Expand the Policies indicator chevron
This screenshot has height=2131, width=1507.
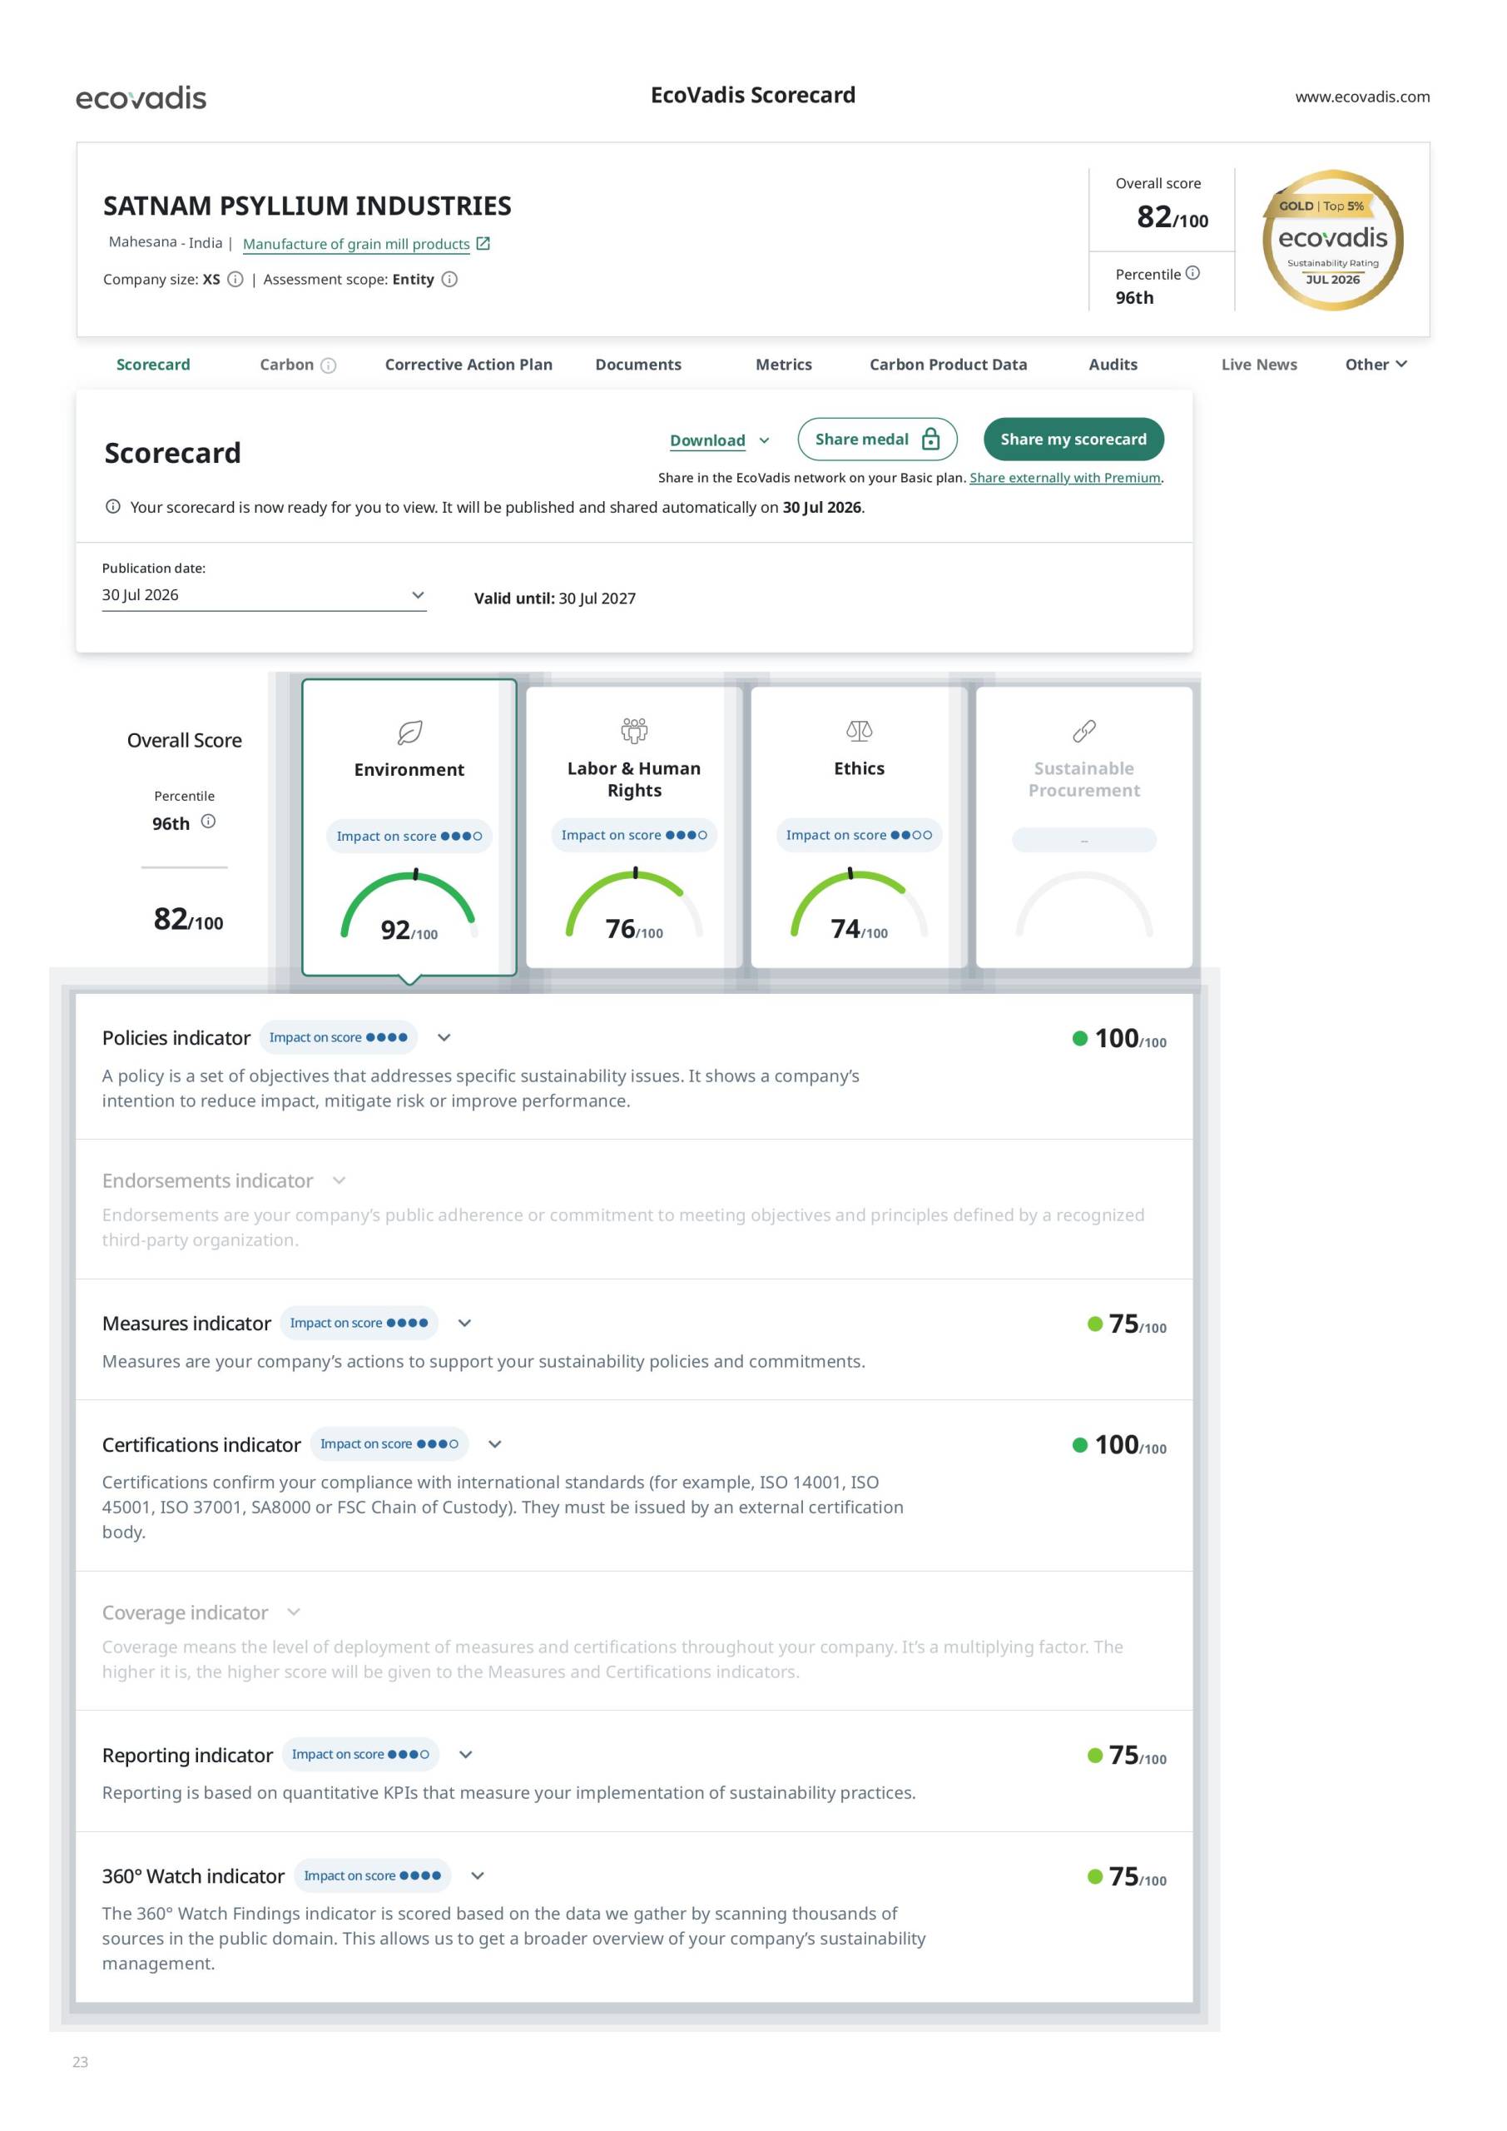(444, 1038)
